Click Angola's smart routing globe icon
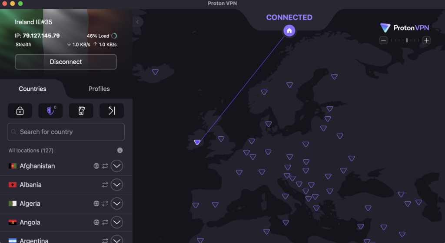445x243 pixels. [96, 222]
